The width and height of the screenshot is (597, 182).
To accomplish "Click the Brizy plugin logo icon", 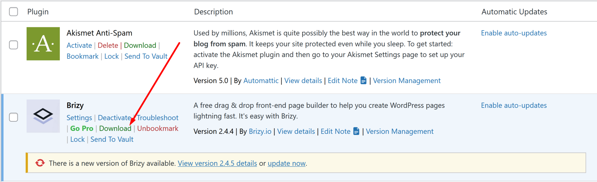I will 43,116.
